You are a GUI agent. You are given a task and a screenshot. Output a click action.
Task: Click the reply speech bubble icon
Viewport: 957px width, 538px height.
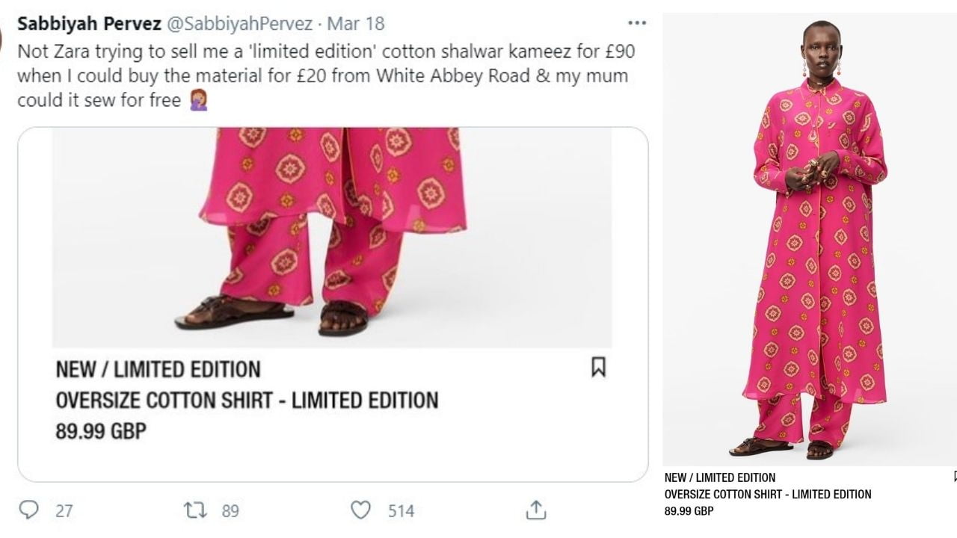click(28, 510)
